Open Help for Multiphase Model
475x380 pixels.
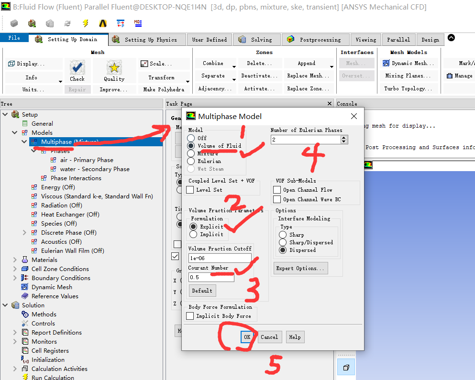[295, 337]
